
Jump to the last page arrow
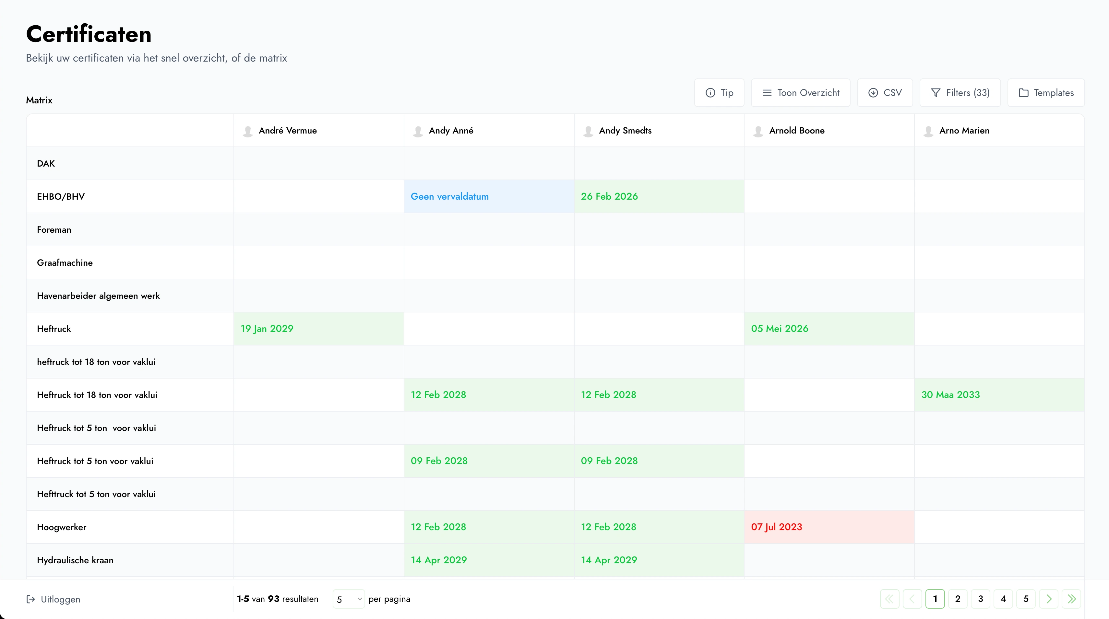(x=1071, y=599)
